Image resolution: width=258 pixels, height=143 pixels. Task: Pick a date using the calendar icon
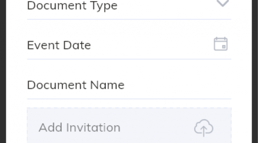221,44
